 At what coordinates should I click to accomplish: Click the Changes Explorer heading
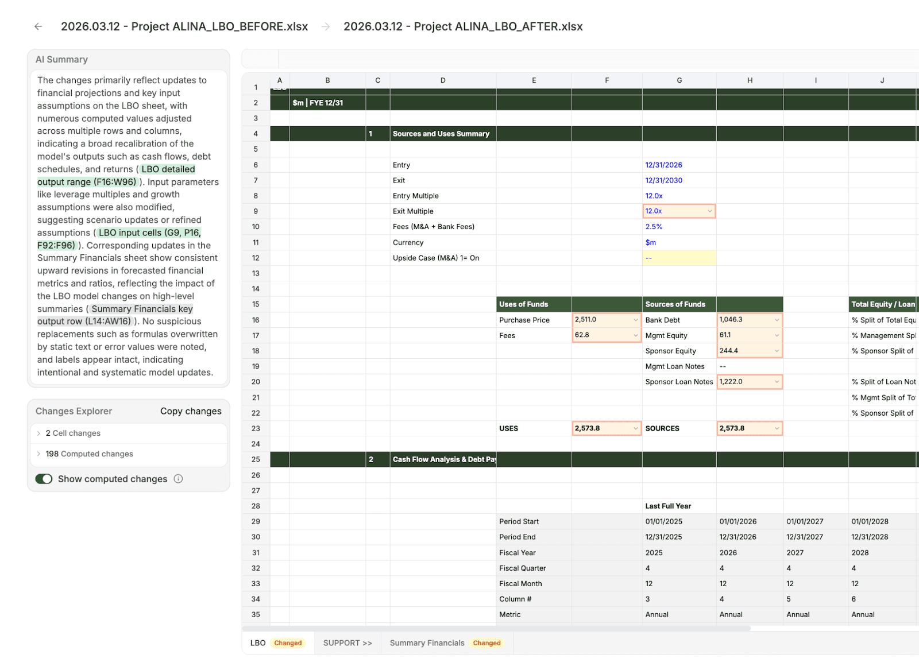coord(74,411)
